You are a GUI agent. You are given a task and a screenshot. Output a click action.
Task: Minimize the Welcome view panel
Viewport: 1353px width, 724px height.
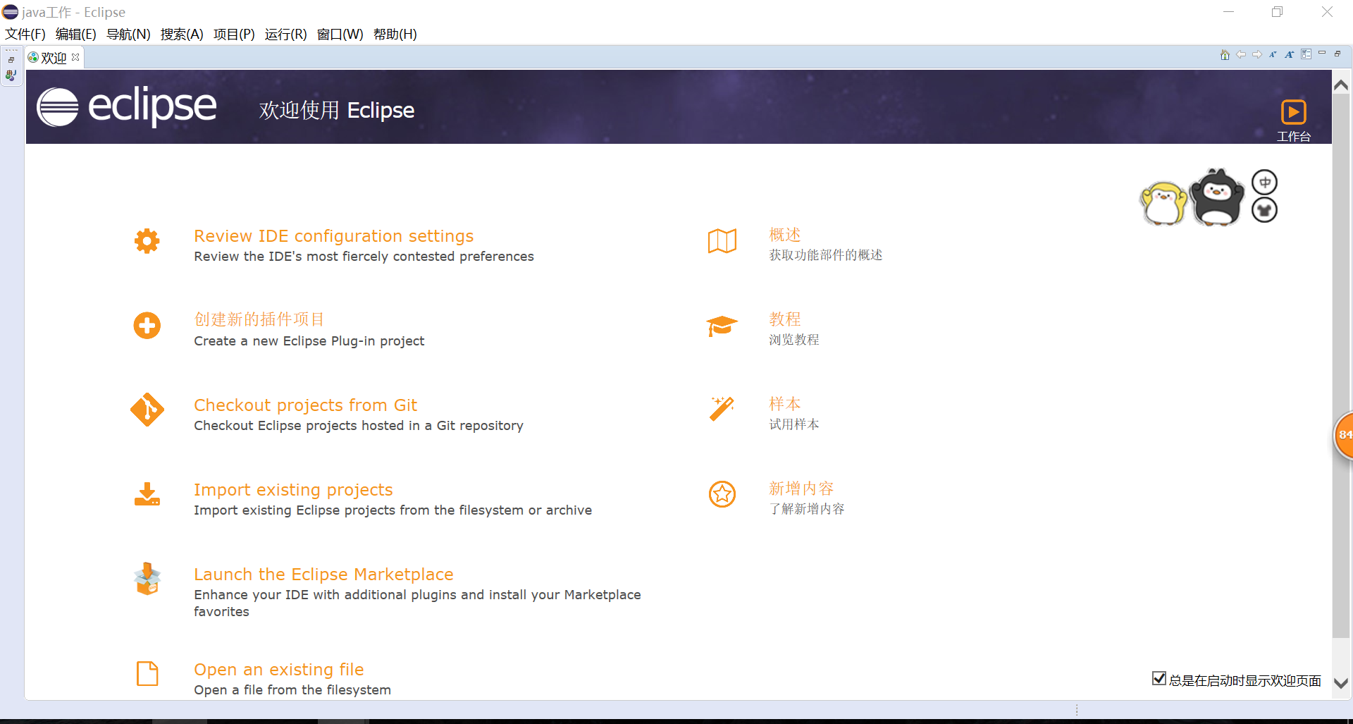[1322, 53]
